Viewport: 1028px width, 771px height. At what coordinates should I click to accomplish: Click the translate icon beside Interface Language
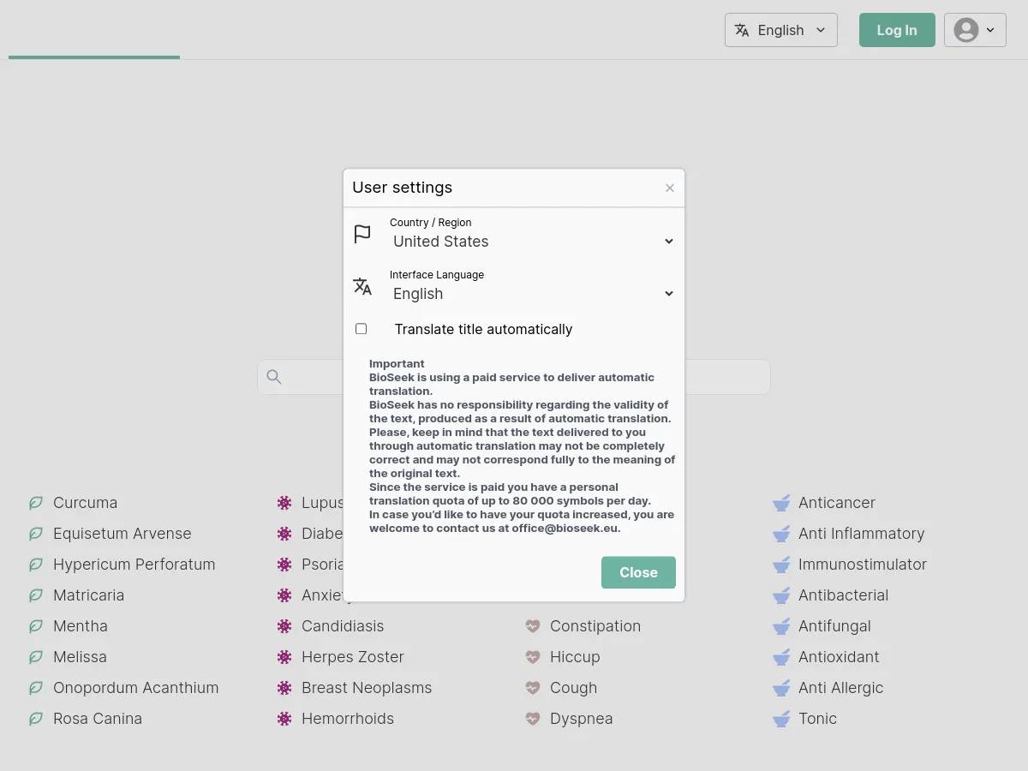(362, 286)
